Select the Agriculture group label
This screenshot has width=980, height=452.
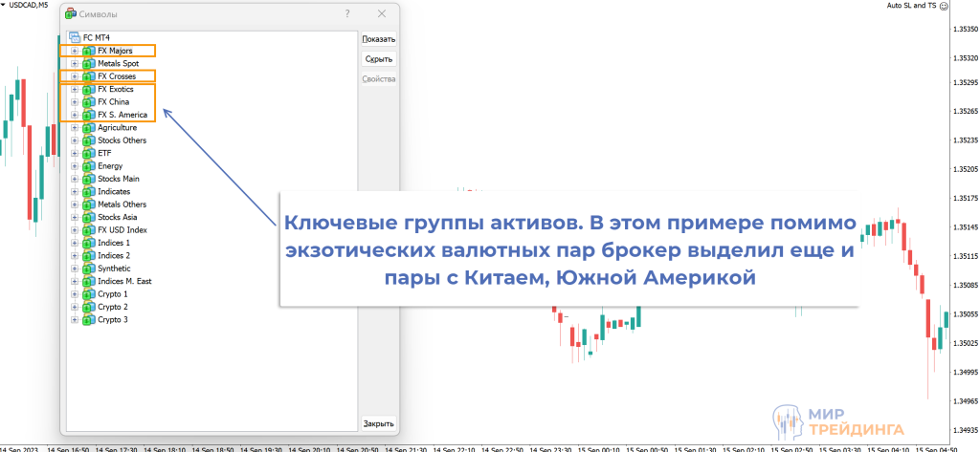pyautogui.click(x=117, y=127)
